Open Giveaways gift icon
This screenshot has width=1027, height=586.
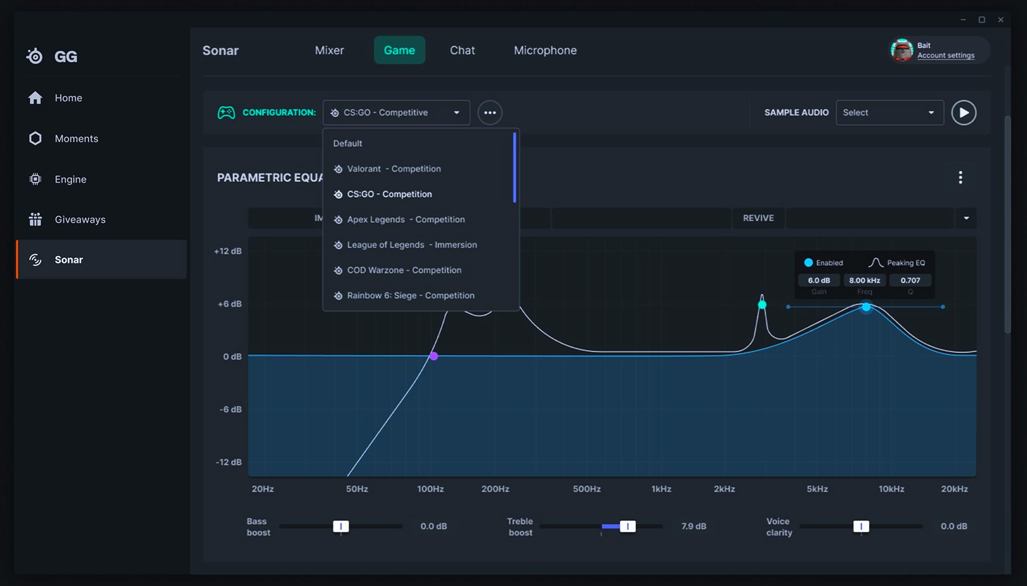35,219
